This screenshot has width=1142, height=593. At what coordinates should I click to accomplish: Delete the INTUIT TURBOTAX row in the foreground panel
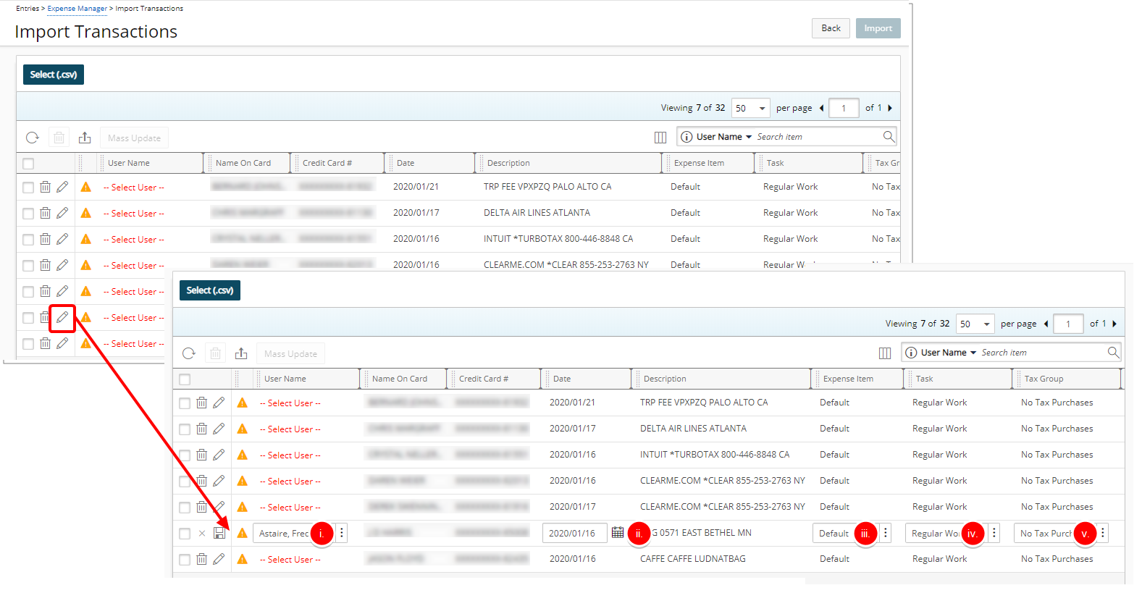pos(201,455)
